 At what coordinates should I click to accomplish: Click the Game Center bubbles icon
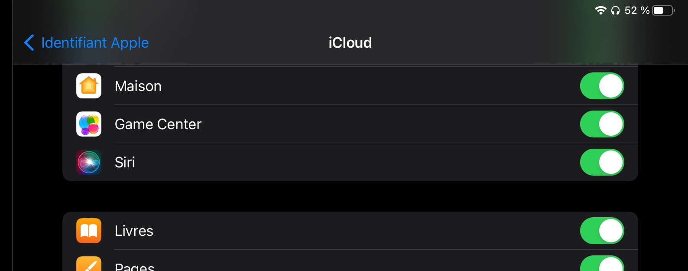89,124
